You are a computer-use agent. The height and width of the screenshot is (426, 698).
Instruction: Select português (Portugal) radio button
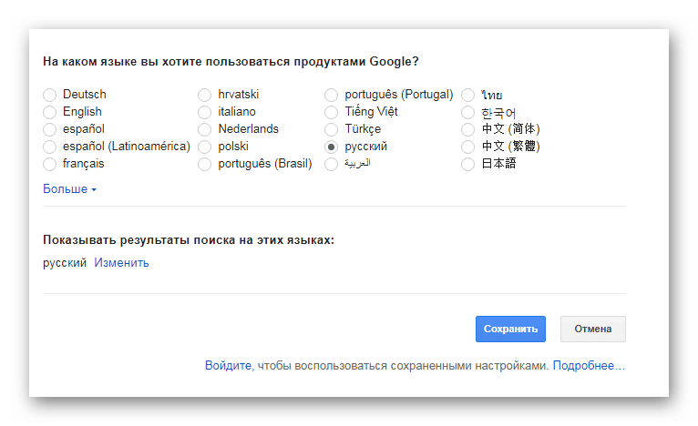331,95
